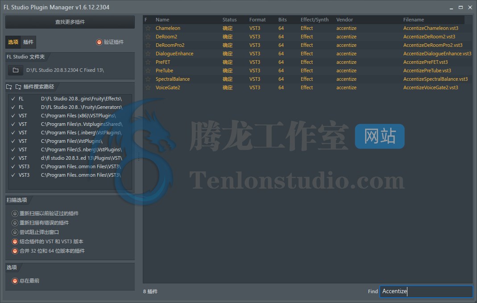
Task: Favorite the Chameleon plugin with its star
Action: coord(148,28)
